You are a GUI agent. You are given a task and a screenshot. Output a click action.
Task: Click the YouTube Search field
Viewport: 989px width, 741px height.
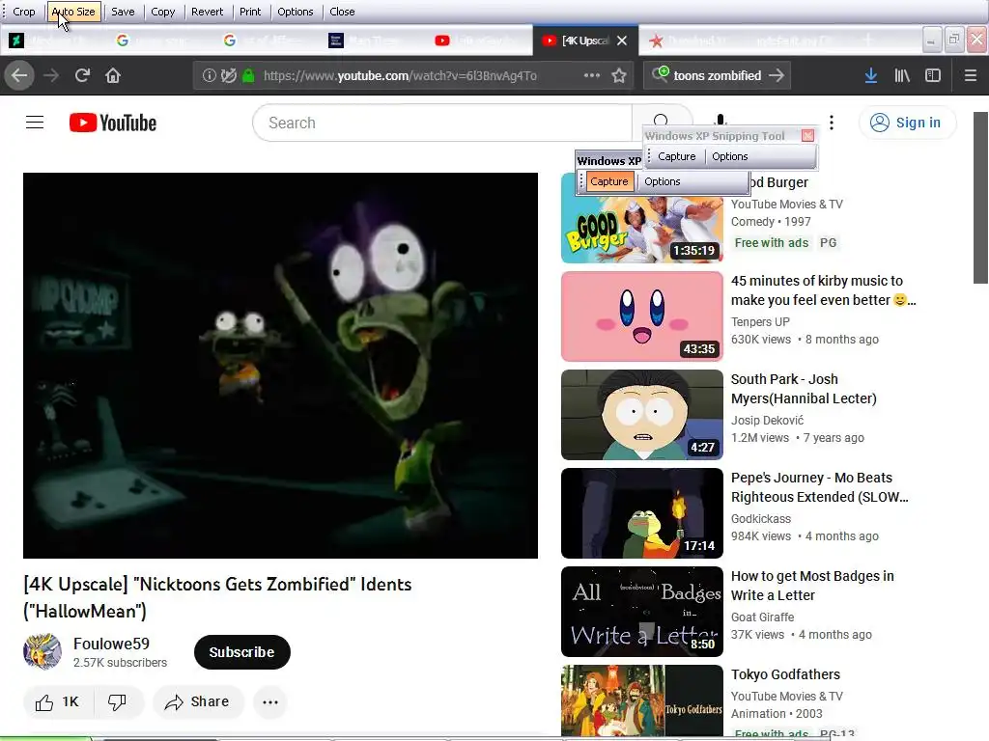[441, 123]
